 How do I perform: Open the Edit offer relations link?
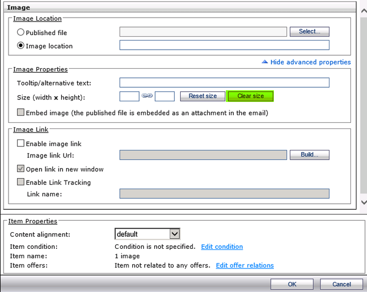click(x=245, y=265)
